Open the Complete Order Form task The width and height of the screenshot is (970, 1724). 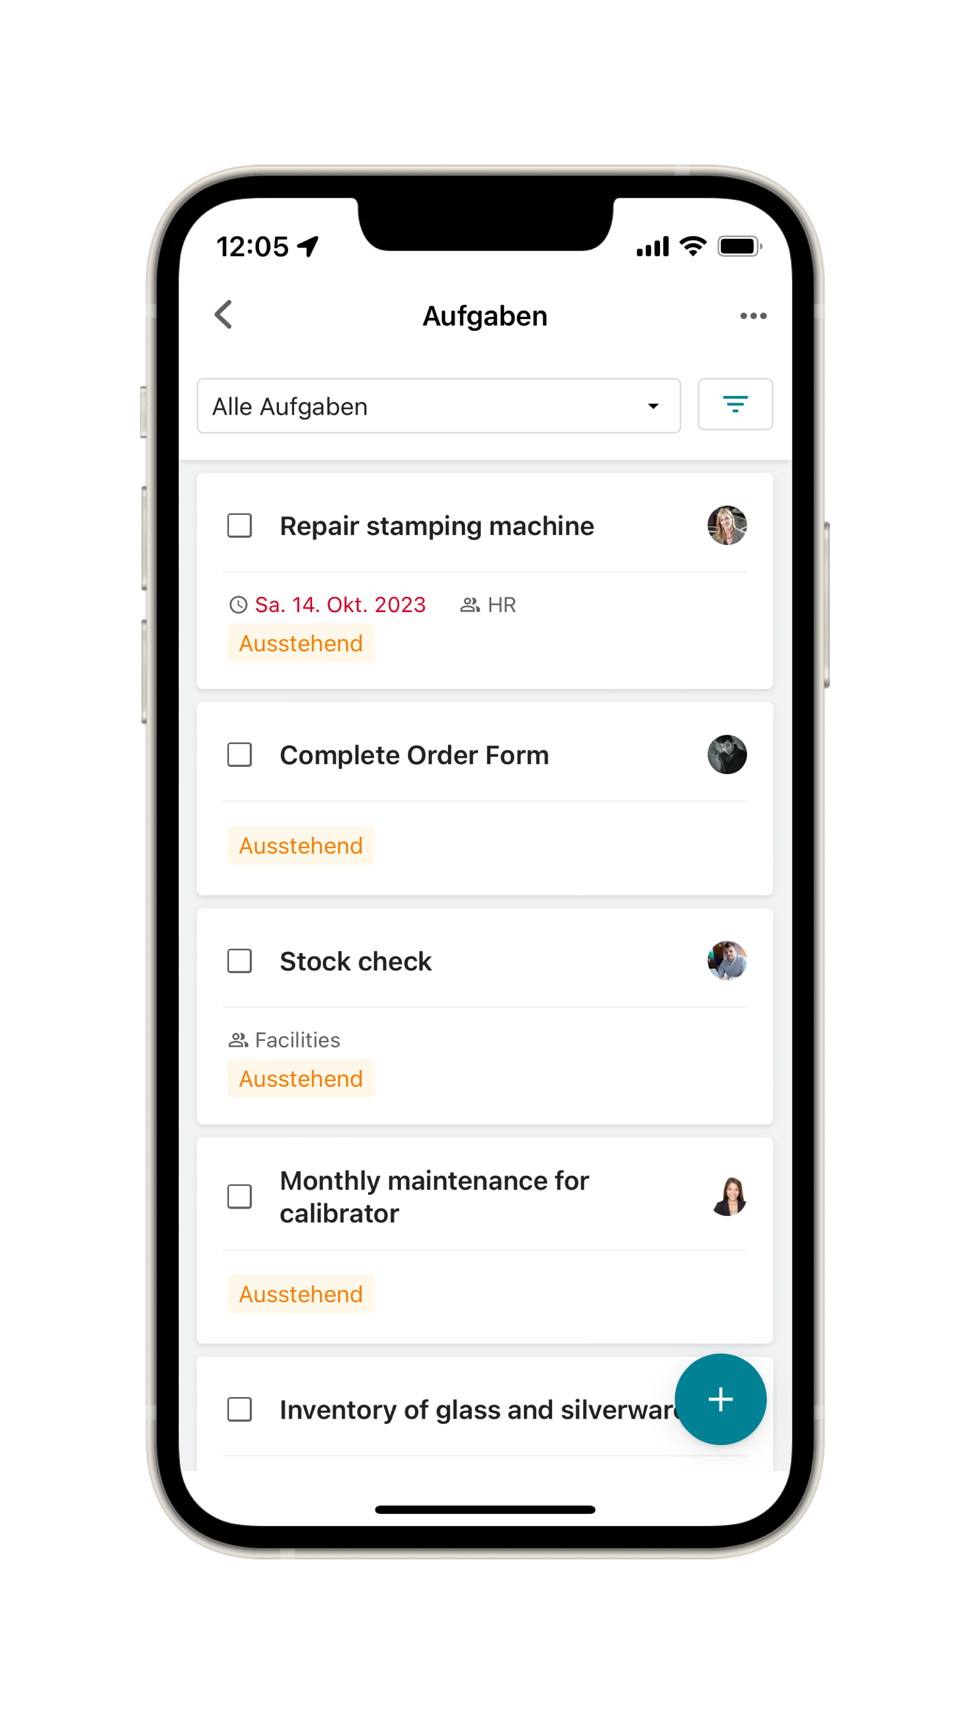[x=414, y=755]
